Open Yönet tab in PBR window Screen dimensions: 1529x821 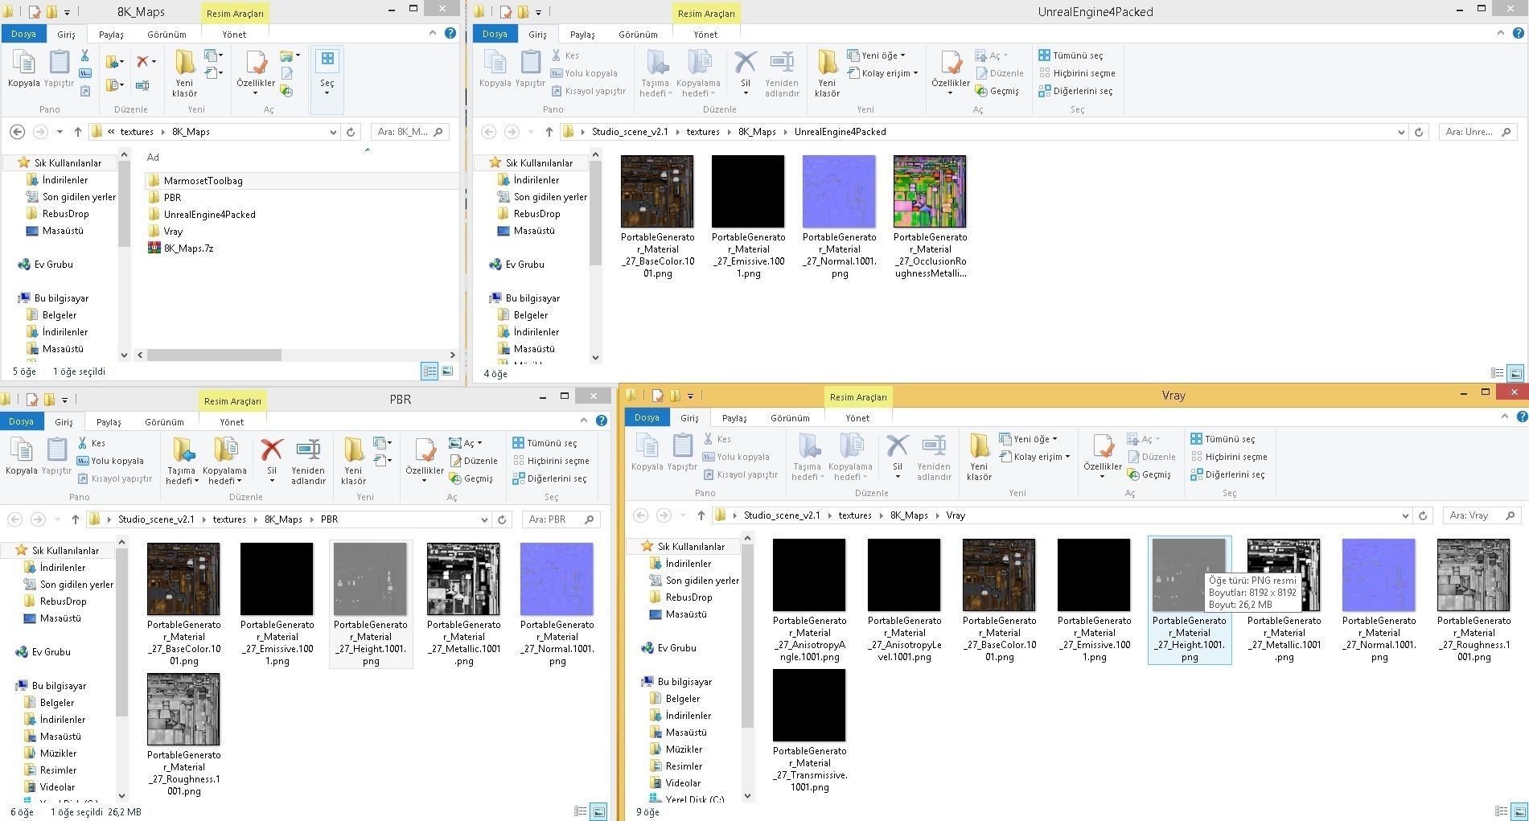(x=232, y=422)
